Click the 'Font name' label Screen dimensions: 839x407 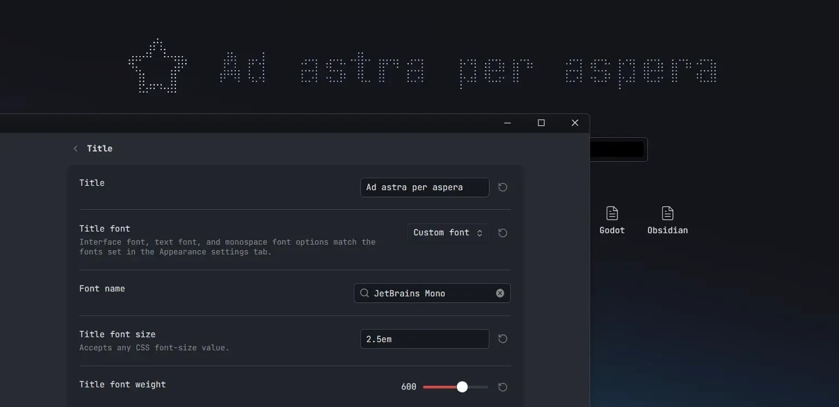[x=102, y=289]
